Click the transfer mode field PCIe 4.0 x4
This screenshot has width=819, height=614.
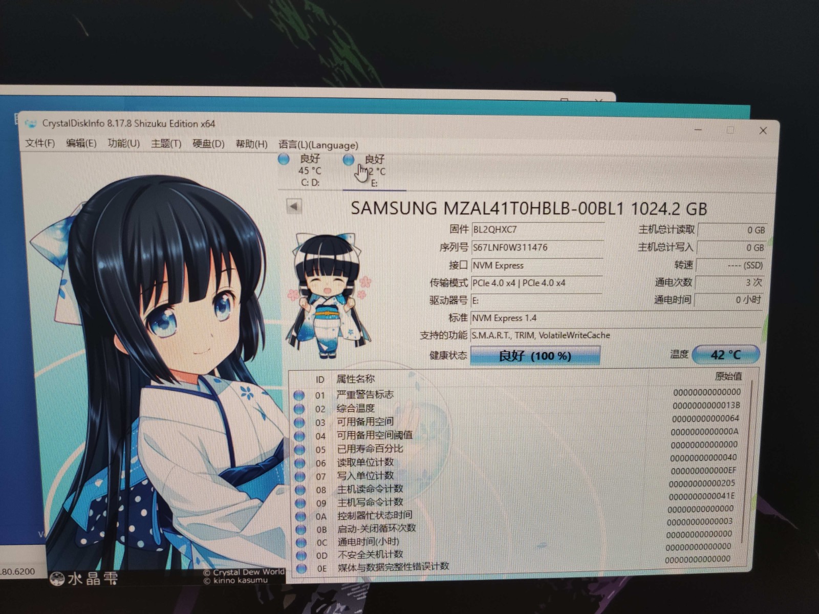click(x=536, y=283)
